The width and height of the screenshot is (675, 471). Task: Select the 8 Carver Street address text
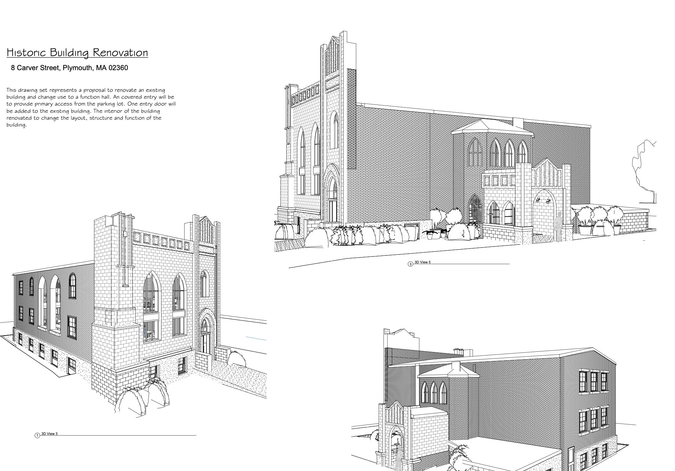(69, 68)
